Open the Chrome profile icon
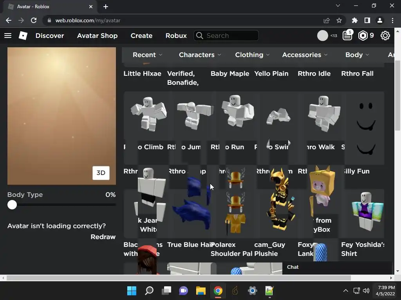The height and width of the screenshot is (300, 401). pos(380,20)
